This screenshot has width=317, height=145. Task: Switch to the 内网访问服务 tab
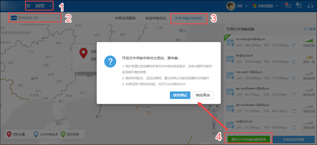click(125, 18)
